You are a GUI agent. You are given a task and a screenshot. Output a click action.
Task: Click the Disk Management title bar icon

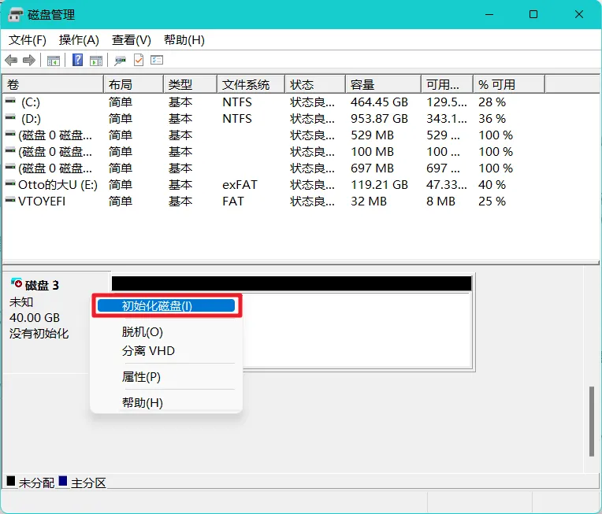16,15
